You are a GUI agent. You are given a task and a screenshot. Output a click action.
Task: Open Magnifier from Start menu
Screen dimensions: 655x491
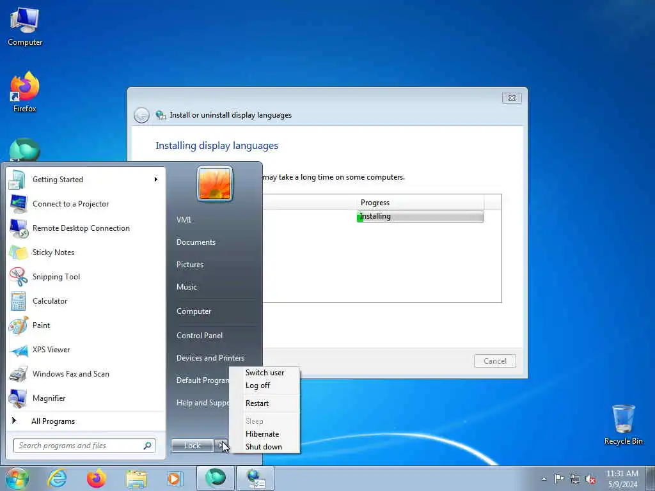point(86,398)
